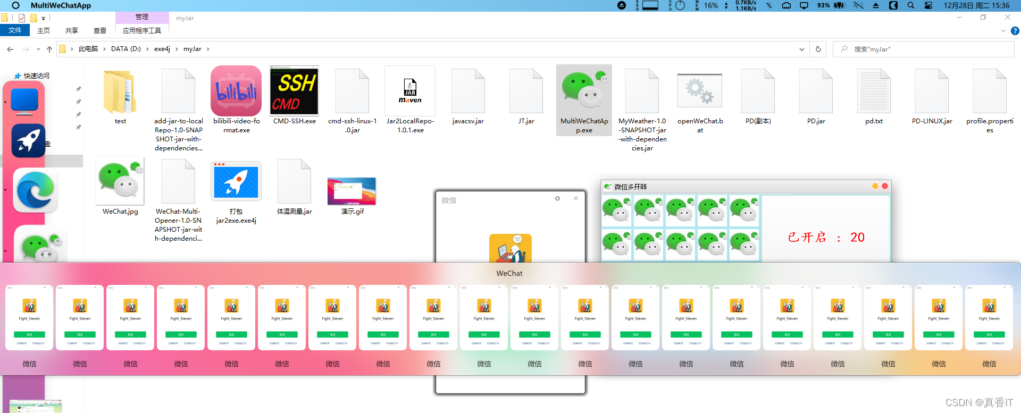Click the 管理 contextual tab header
Viewport: 1021px width, 413px height.
(142, 18)
